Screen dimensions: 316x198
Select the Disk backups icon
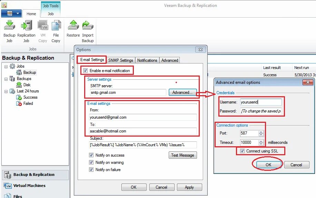click(x=19, y=85)
